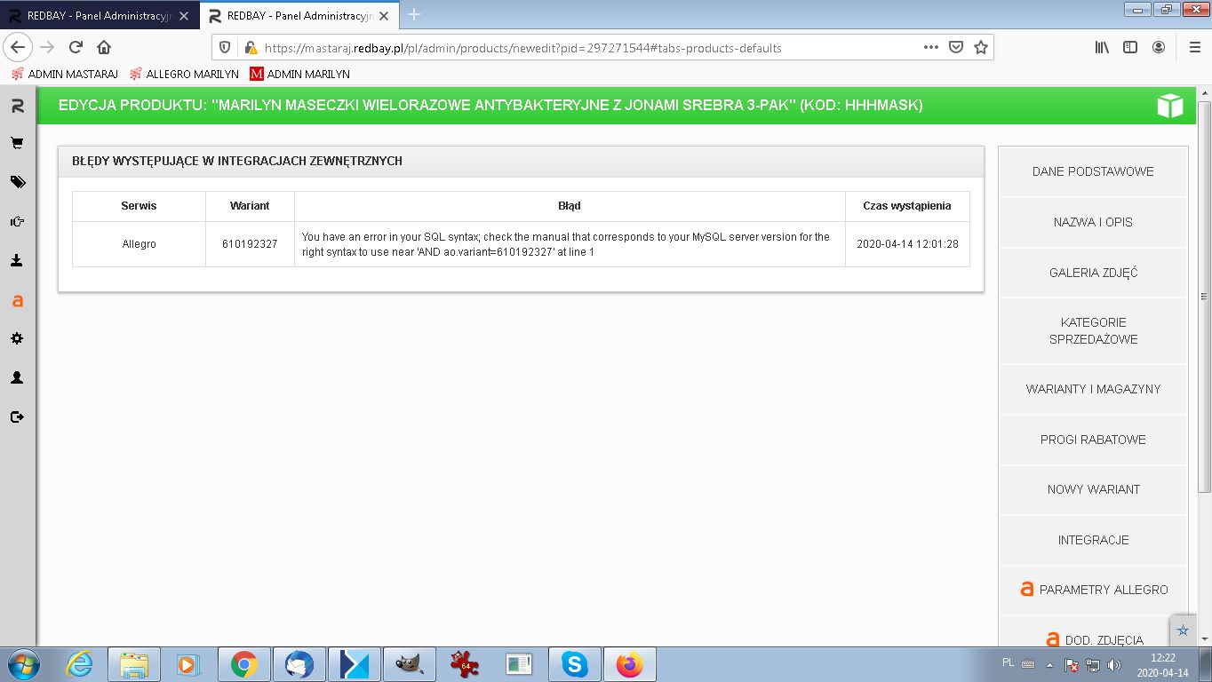Open settings via the sidebar gear icon
This screenshot has height=682, width=1212.
pyautogui.click(x=17, y=338)
